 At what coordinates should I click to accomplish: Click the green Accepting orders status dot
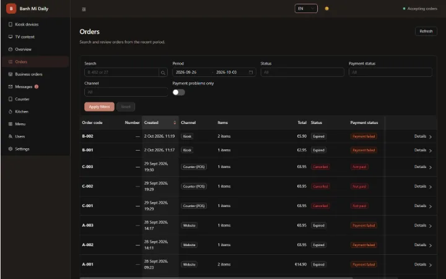pos(404,9)
